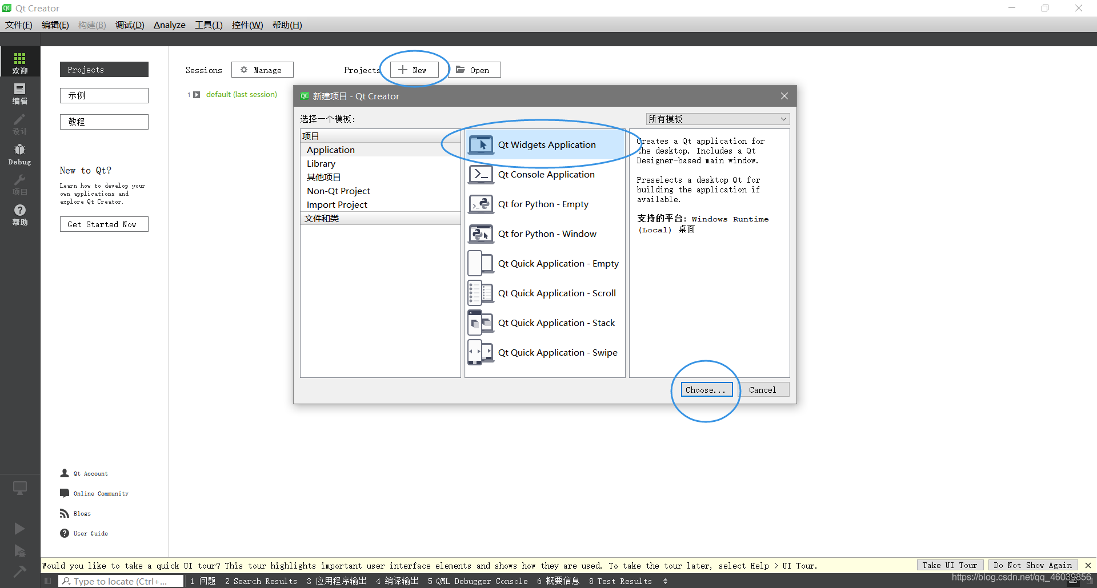This screenshot has height=588, width=1097.
Task: Click the Start Debugging icon below Run
Action: click(x=19, y=551)
